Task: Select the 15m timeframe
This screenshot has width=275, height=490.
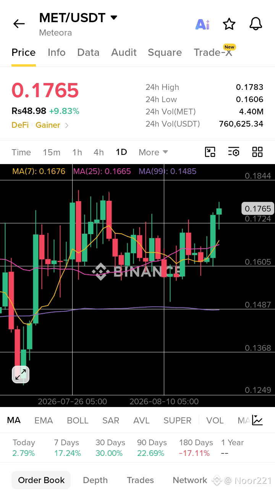Action: point(52,152)
